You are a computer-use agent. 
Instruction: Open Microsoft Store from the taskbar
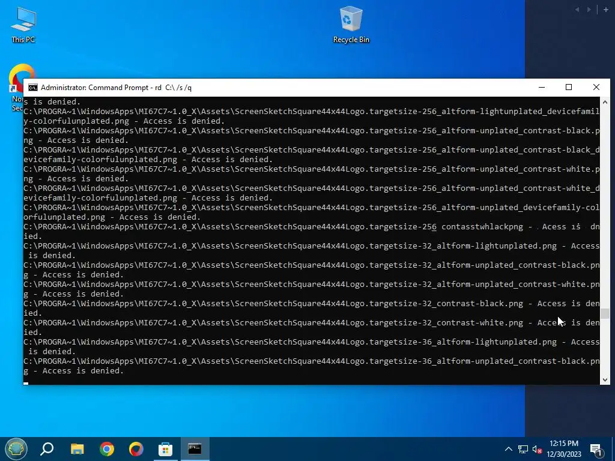coord(166,449)
